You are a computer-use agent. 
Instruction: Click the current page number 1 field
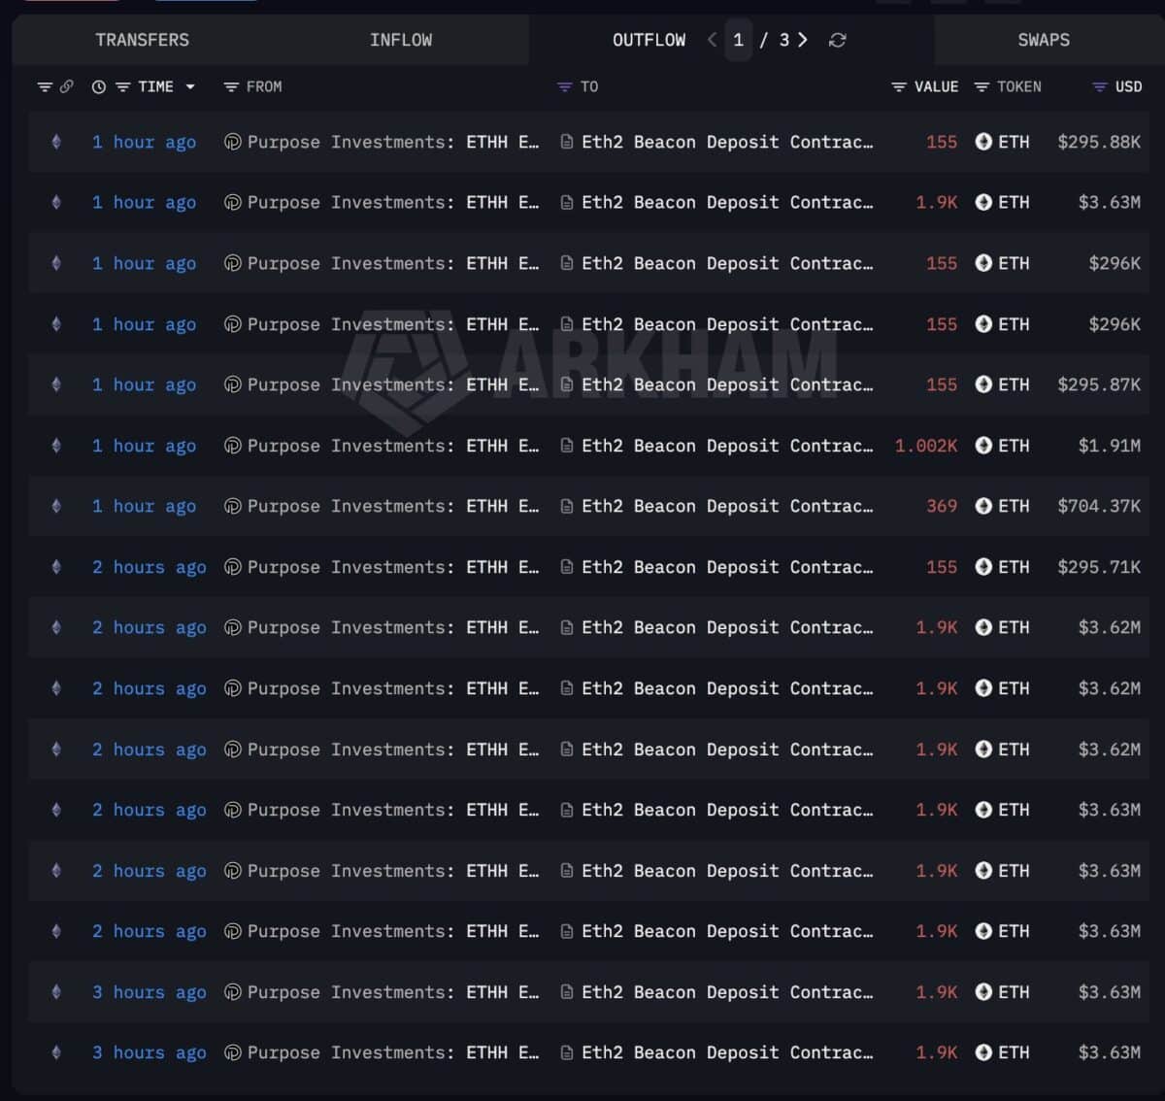pos(739,40)
